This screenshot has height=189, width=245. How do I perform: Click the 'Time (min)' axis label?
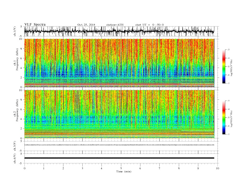coord(124,171)
